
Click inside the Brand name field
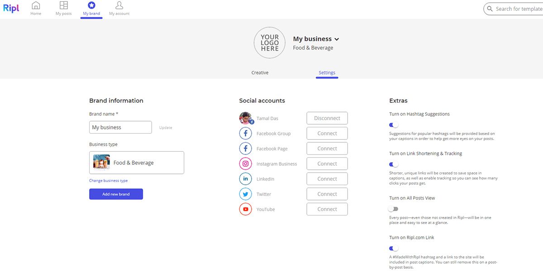pos(120,127)
